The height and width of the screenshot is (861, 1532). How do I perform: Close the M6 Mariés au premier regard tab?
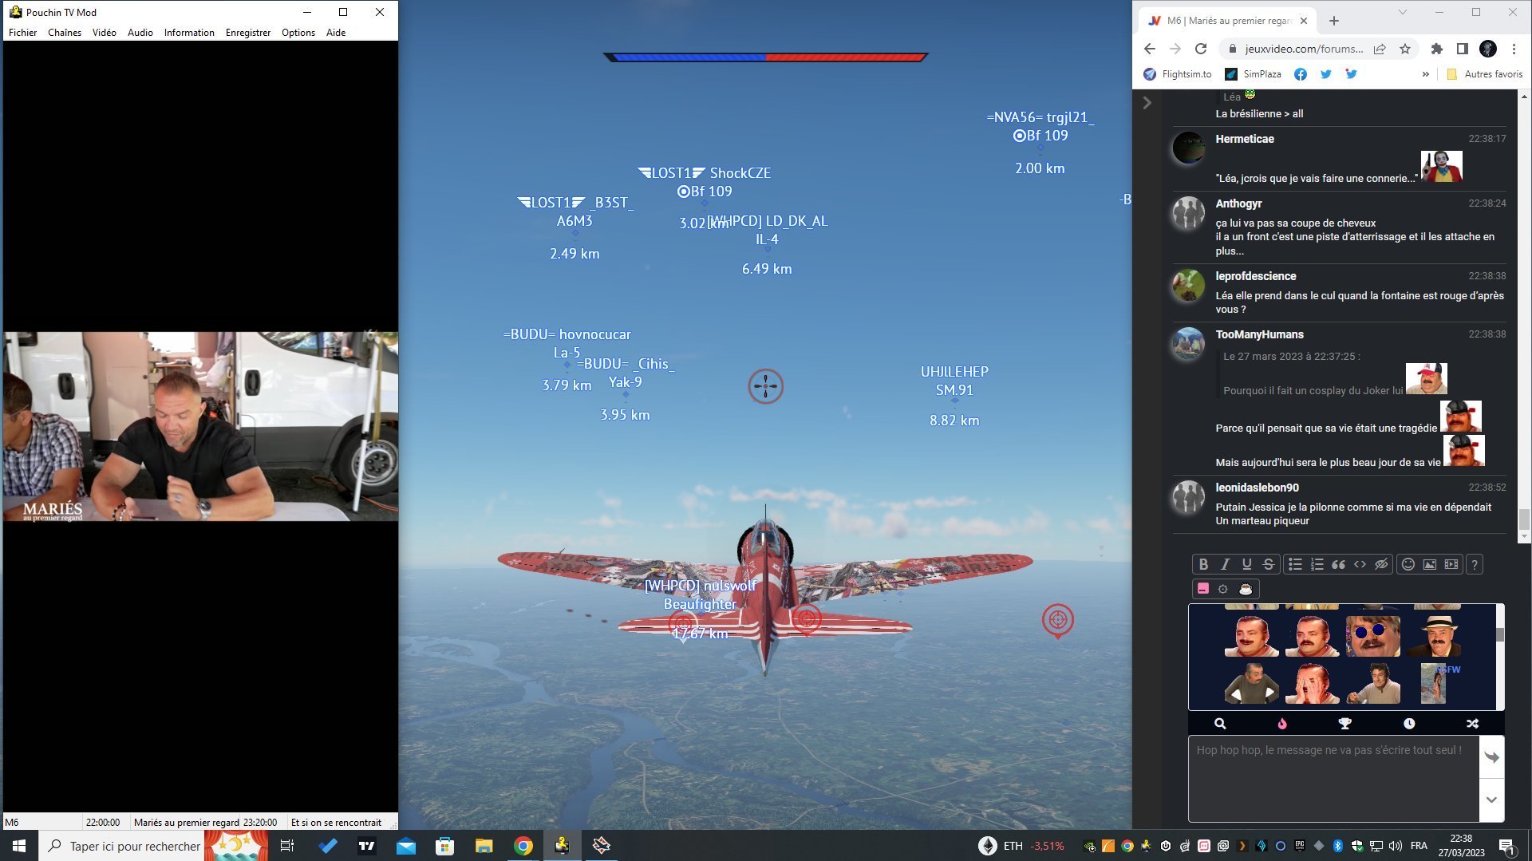[x=1304, y=21]
